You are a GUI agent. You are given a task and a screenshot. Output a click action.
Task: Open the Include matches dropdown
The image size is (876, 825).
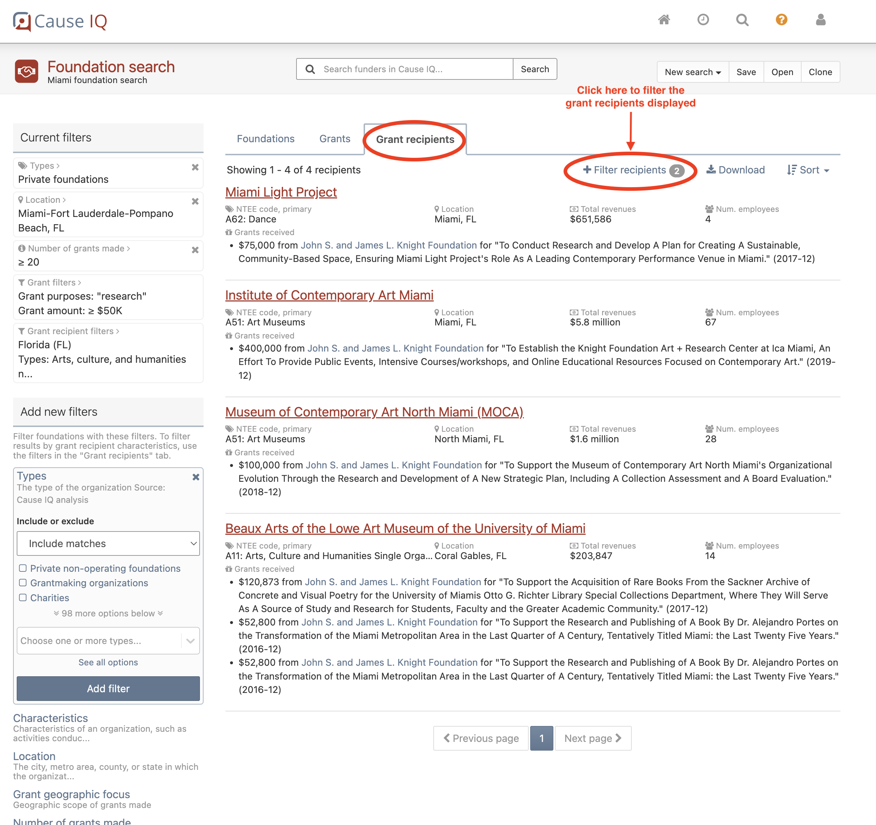108,543
